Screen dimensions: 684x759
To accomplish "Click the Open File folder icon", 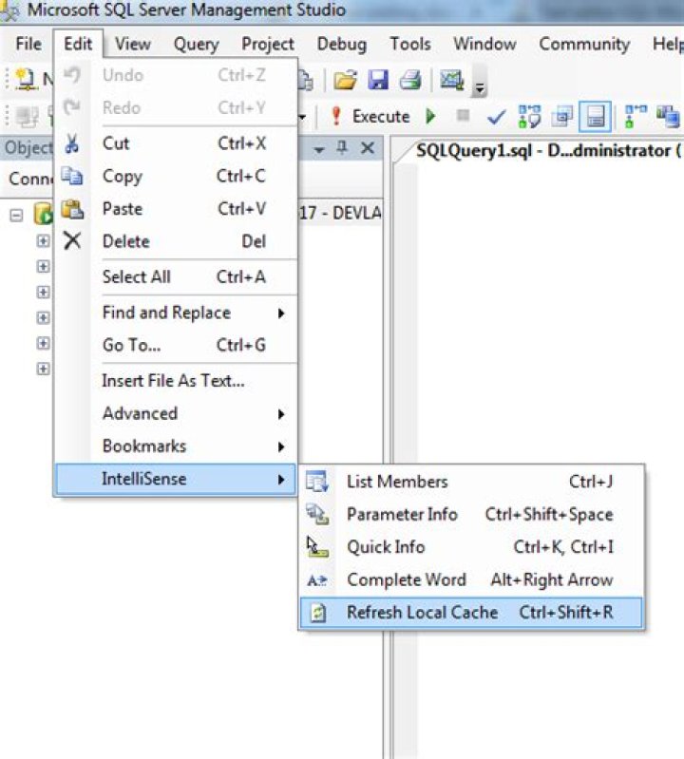I will point(345,80).
